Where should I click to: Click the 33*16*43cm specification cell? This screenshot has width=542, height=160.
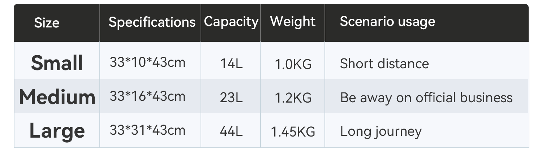pyautogui.click(x=147, y=96)
